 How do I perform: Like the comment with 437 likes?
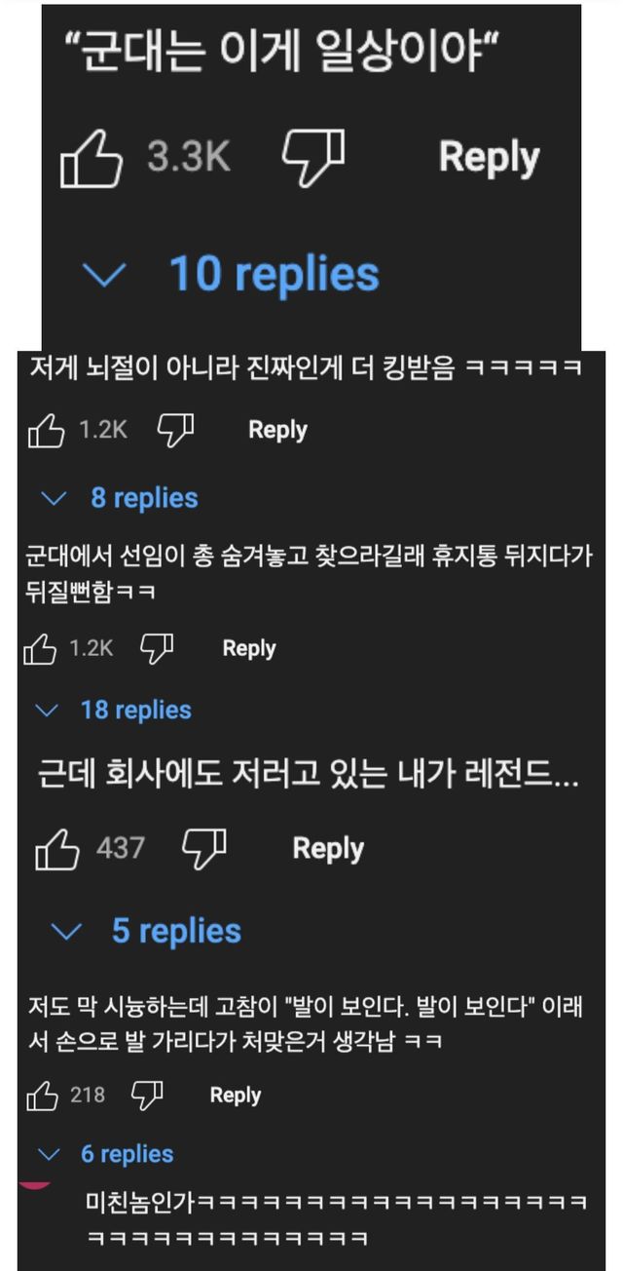(57, 849)
